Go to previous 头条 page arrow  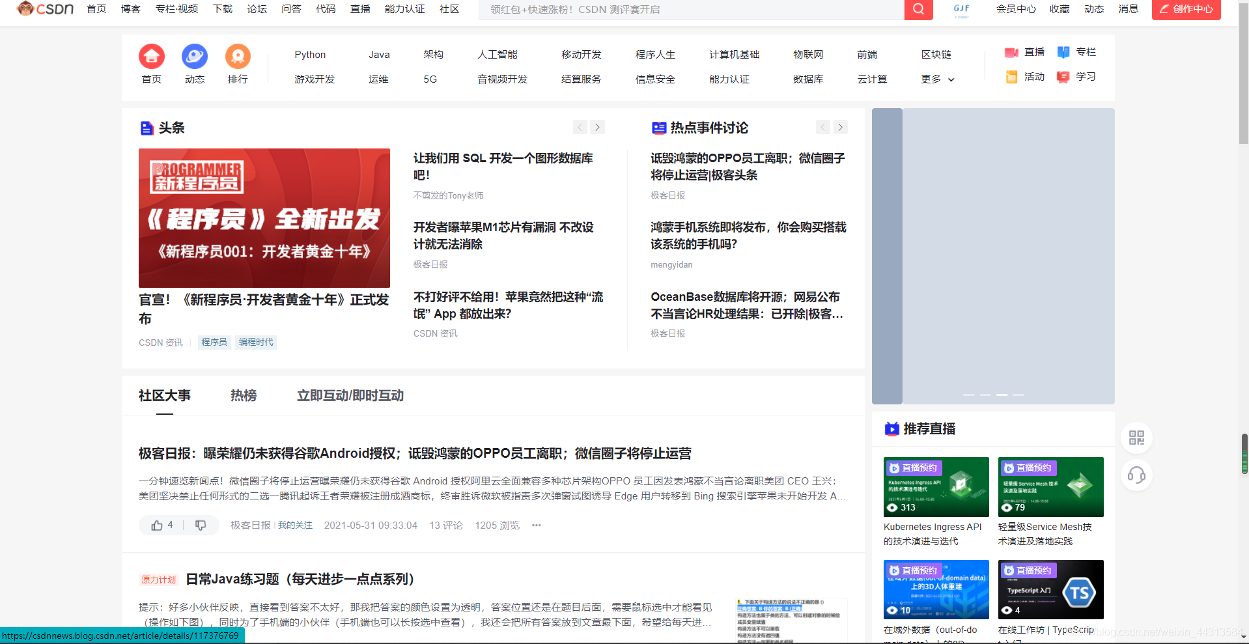pos(580,127)
